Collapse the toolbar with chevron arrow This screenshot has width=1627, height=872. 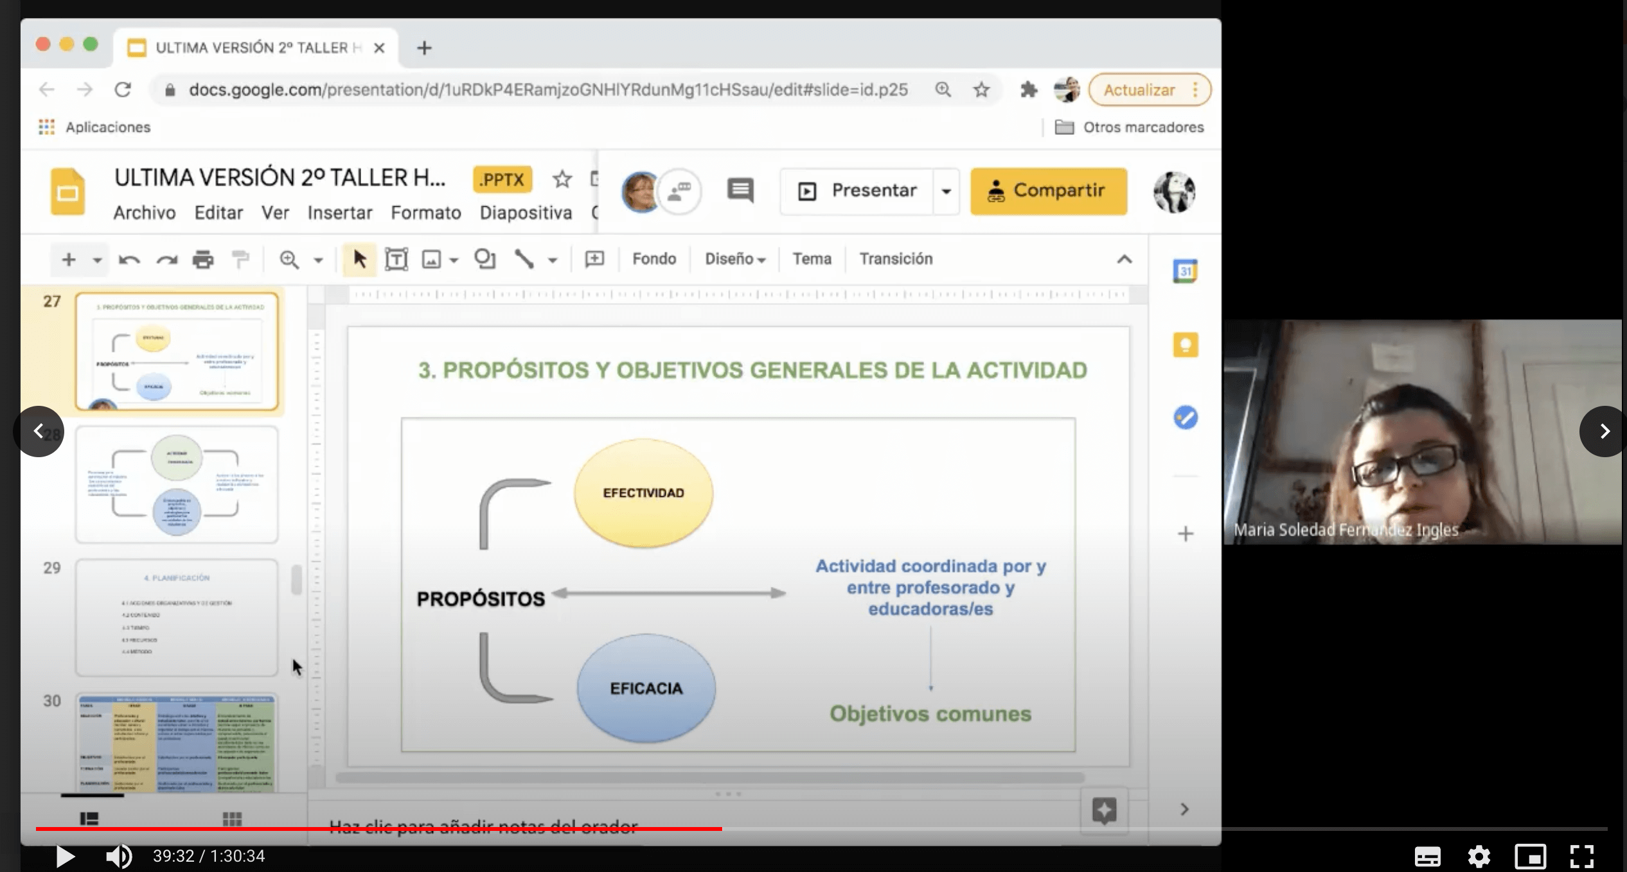tap(1124, 259)
